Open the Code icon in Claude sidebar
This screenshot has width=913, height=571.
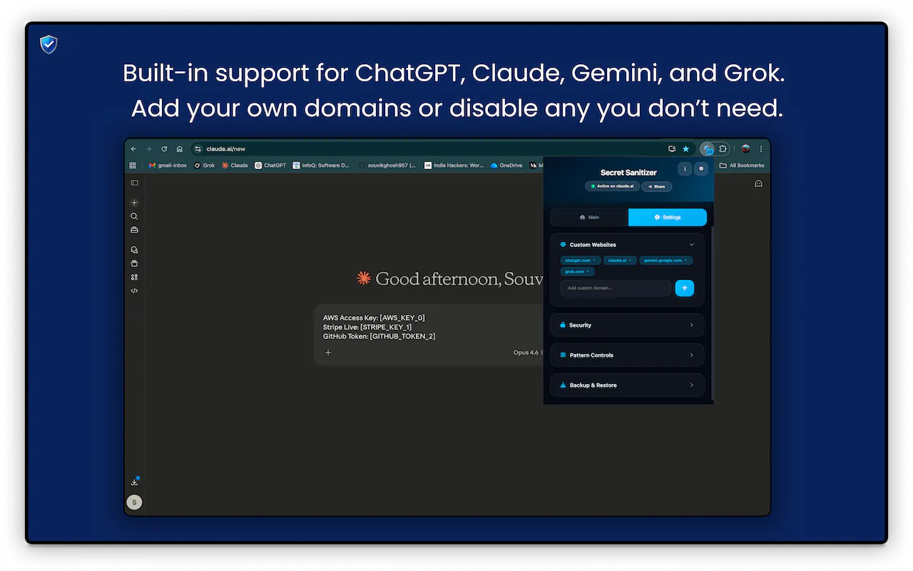pos(134,290)
